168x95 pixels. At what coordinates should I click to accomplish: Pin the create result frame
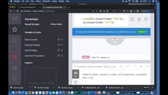tap(122, 66)
